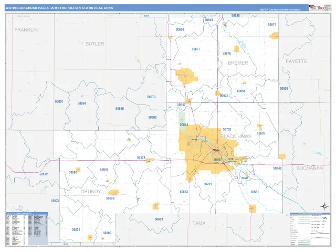The height and width of the screenshot is (252, 336).
Task: Click the BREMER county label
Action: [238, 63]
